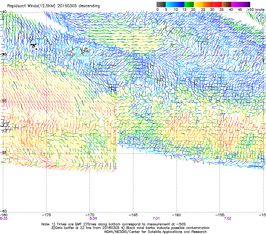The image size is (266, 234).
Task: Click the NOAA/NESDIS credit line
Action: click(x=155, y=232)
